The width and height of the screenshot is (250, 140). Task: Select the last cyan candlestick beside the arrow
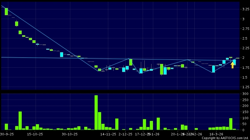point(234,62)
